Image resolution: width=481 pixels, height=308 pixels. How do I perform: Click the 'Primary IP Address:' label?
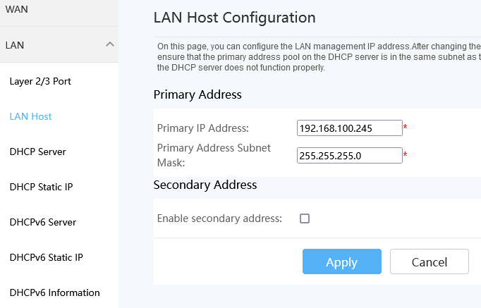[x=202, y=128]
